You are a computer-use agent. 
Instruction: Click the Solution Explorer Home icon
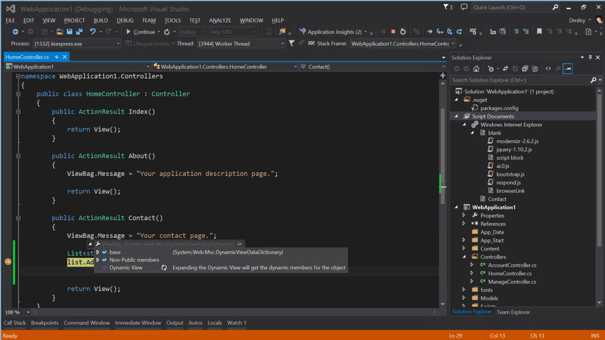pyautogui.click(x=476, y=69)
